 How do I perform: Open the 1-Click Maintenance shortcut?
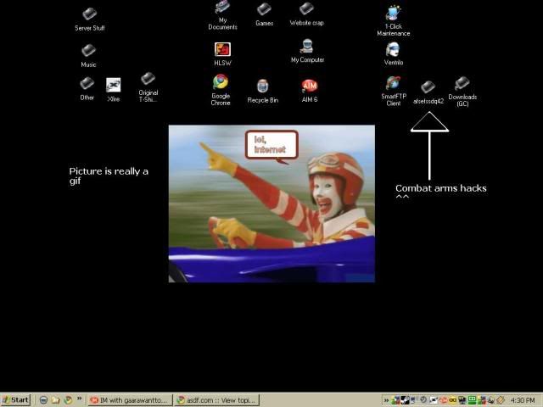tap(394, 21)
